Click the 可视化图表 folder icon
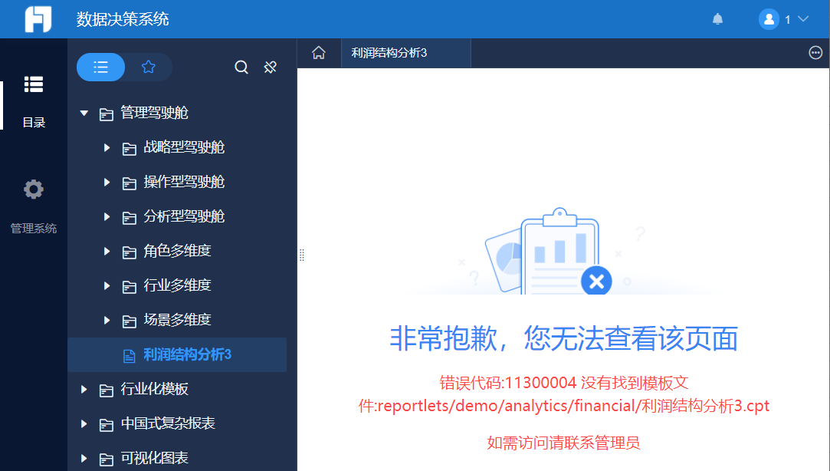Viewport: 830px width, 471px height. point(106,459)
